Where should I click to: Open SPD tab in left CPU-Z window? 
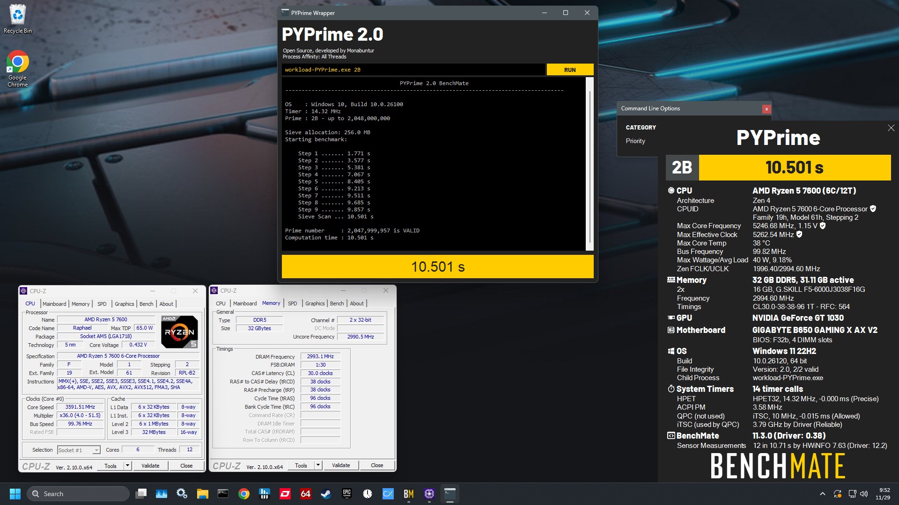click(x=102, y=304)
